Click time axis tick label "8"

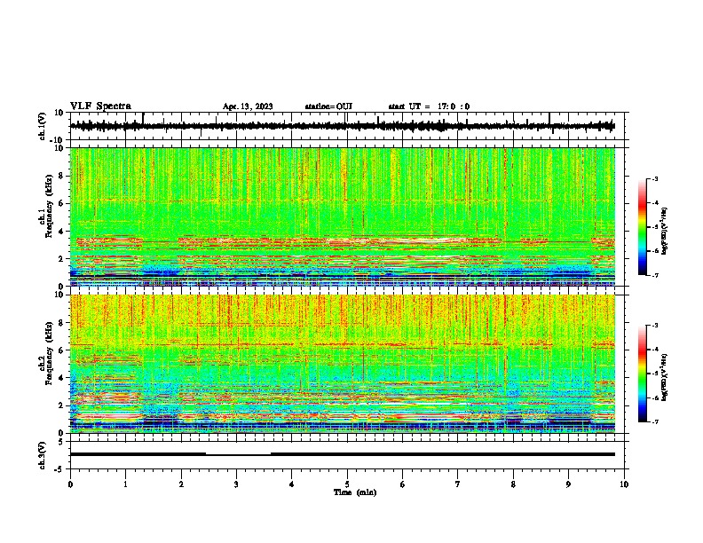click(513, 484)
